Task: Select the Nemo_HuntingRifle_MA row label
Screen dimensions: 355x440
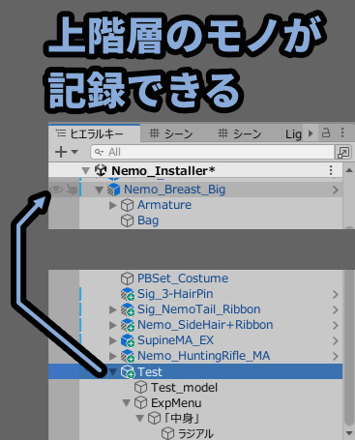Action: [203, 356]
